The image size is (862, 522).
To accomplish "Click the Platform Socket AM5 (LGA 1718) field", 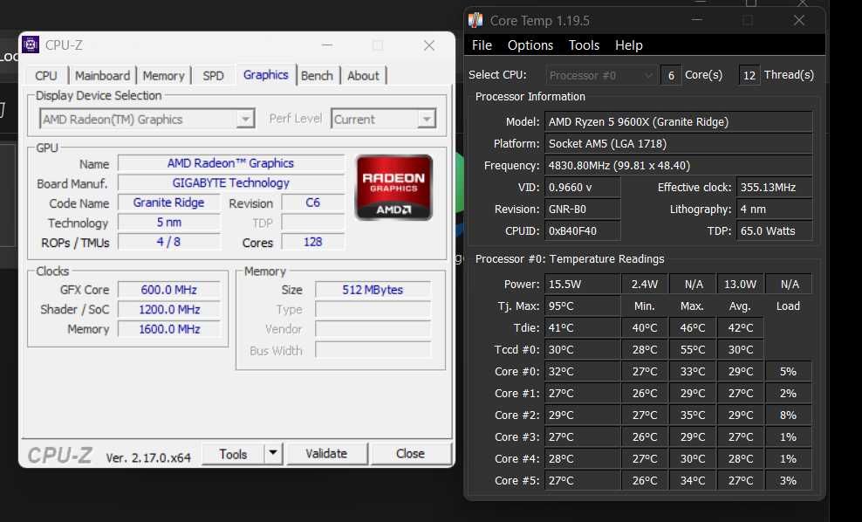I will coord(679,143).
